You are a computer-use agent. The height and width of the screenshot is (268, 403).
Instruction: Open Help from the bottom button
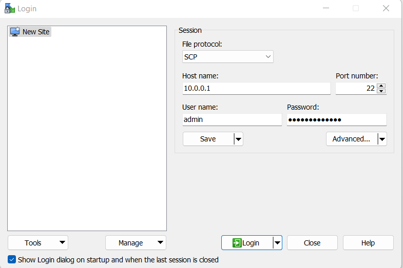pyautogui.click(x=368, y=243)
